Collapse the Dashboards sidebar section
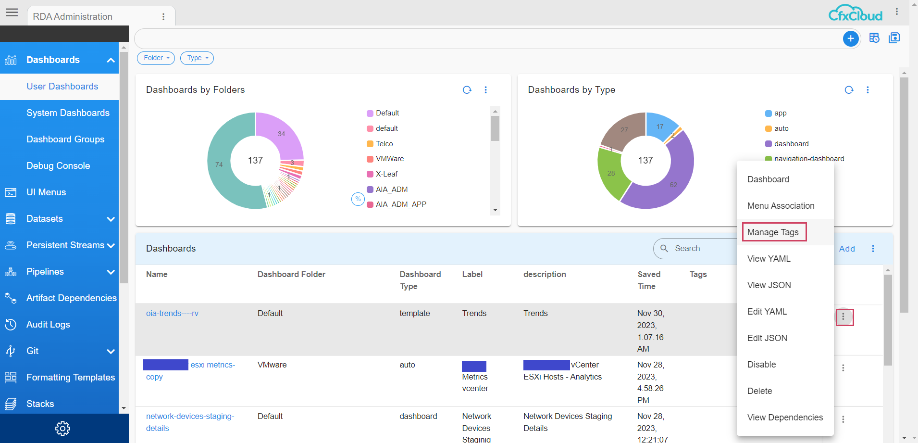The width and height of the screenshot is (918, 443). 110,60
